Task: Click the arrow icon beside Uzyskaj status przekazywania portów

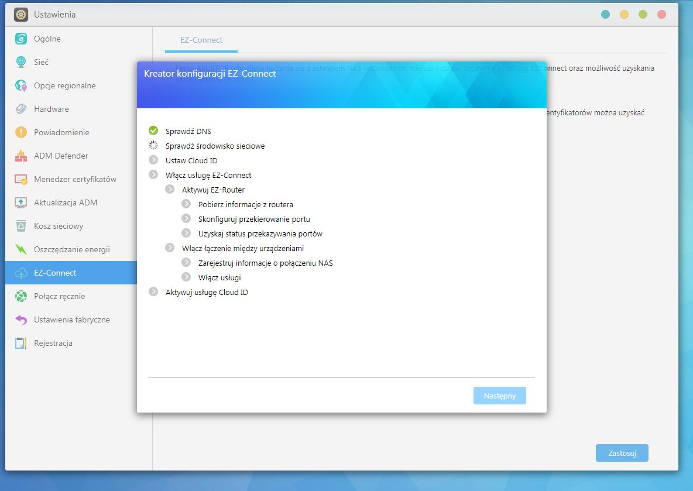Action: [x=186, y=233]
